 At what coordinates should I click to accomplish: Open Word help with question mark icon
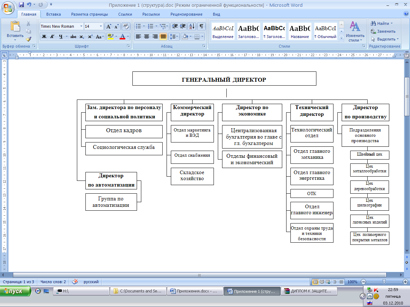click(406, 14)
